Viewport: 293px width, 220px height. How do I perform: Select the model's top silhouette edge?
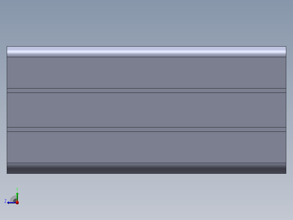(x=146, y=47)
